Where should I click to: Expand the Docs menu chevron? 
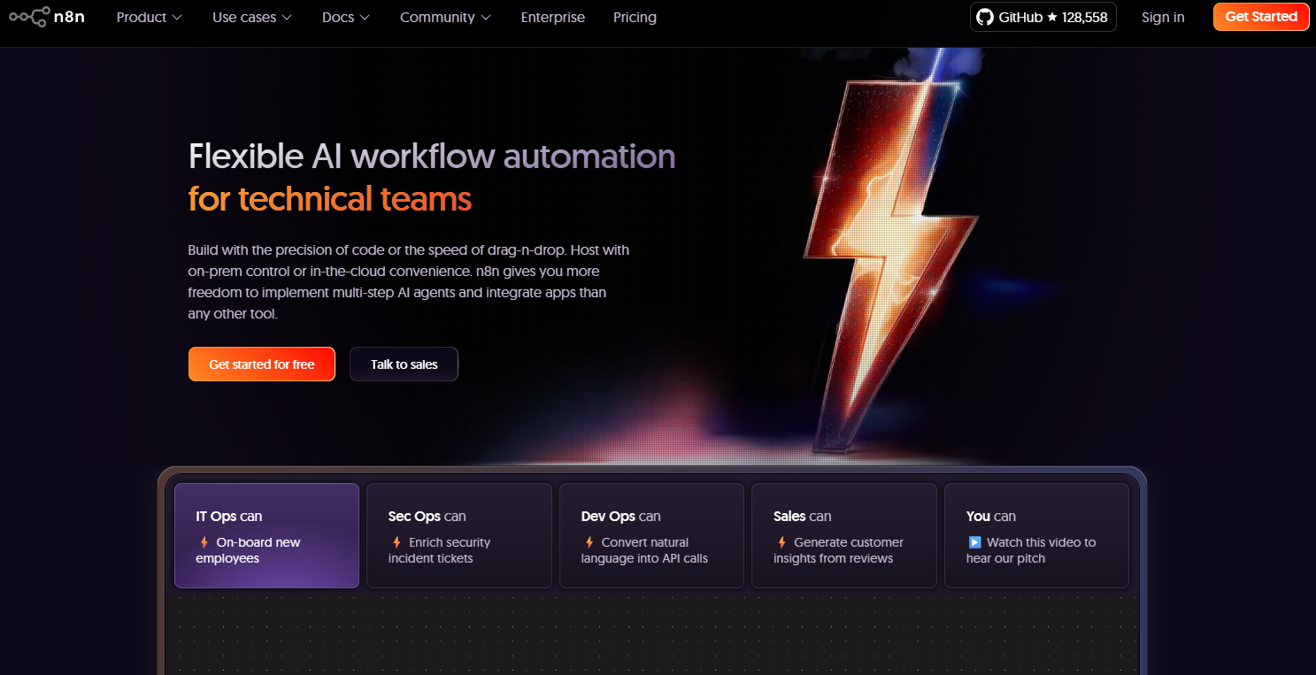(365, 18)
